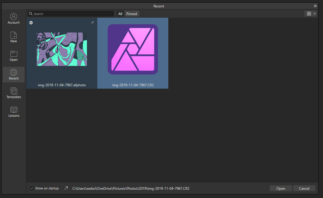
Task: Toggle Show on startup checkbox
Action: 32,188
